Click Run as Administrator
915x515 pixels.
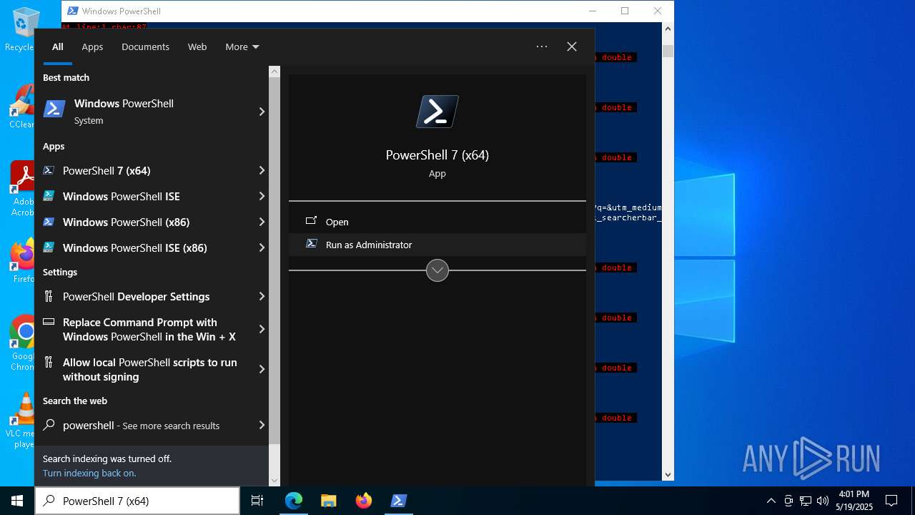(437, 245)
